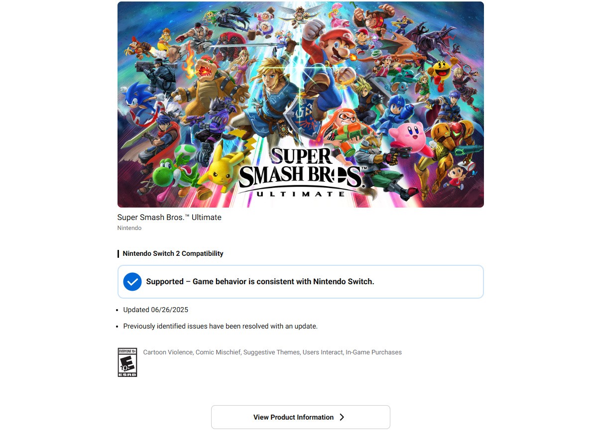Open the View Product Information button
Viewport: 591px width, 443px height.
click(x=300, y=417)
